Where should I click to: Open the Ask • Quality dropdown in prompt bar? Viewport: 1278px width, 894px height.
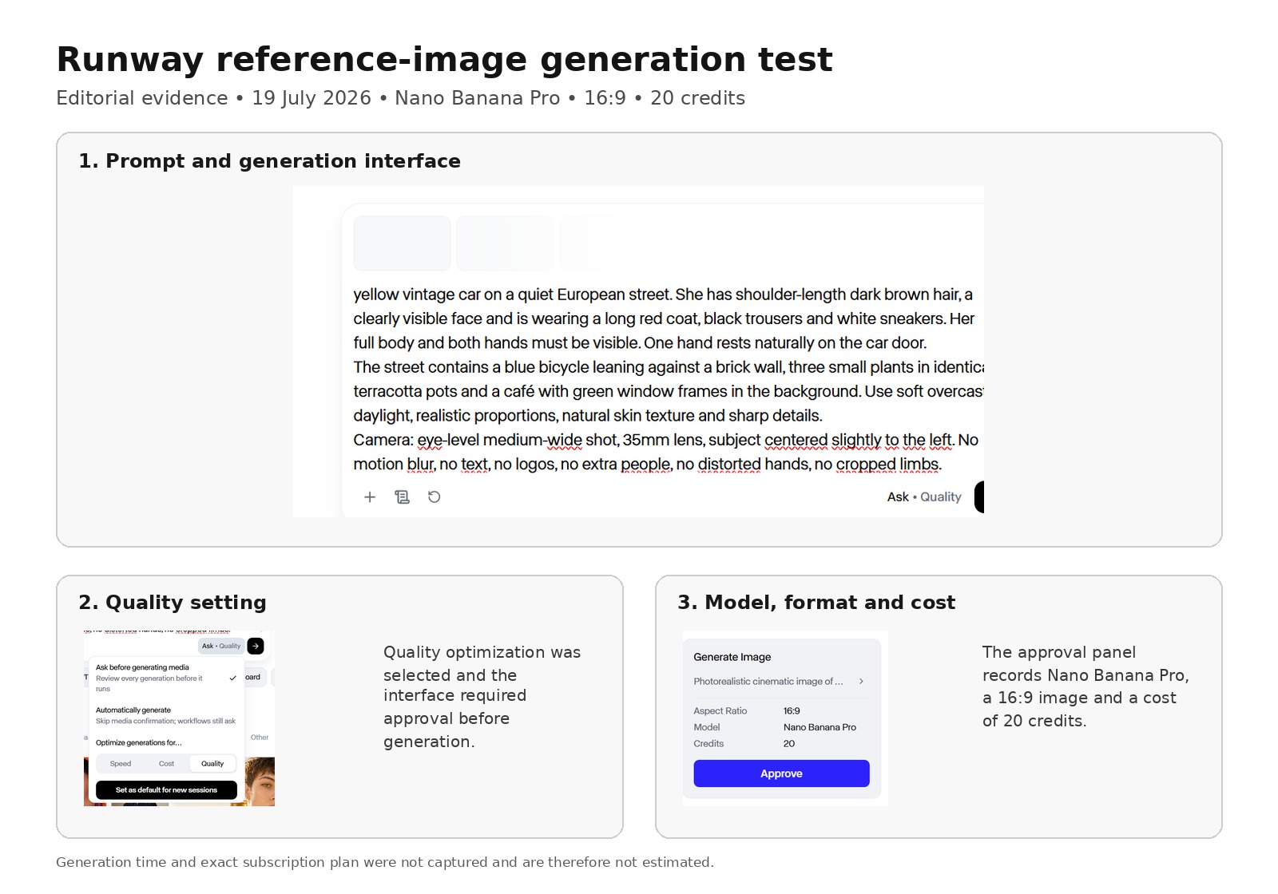924,497
